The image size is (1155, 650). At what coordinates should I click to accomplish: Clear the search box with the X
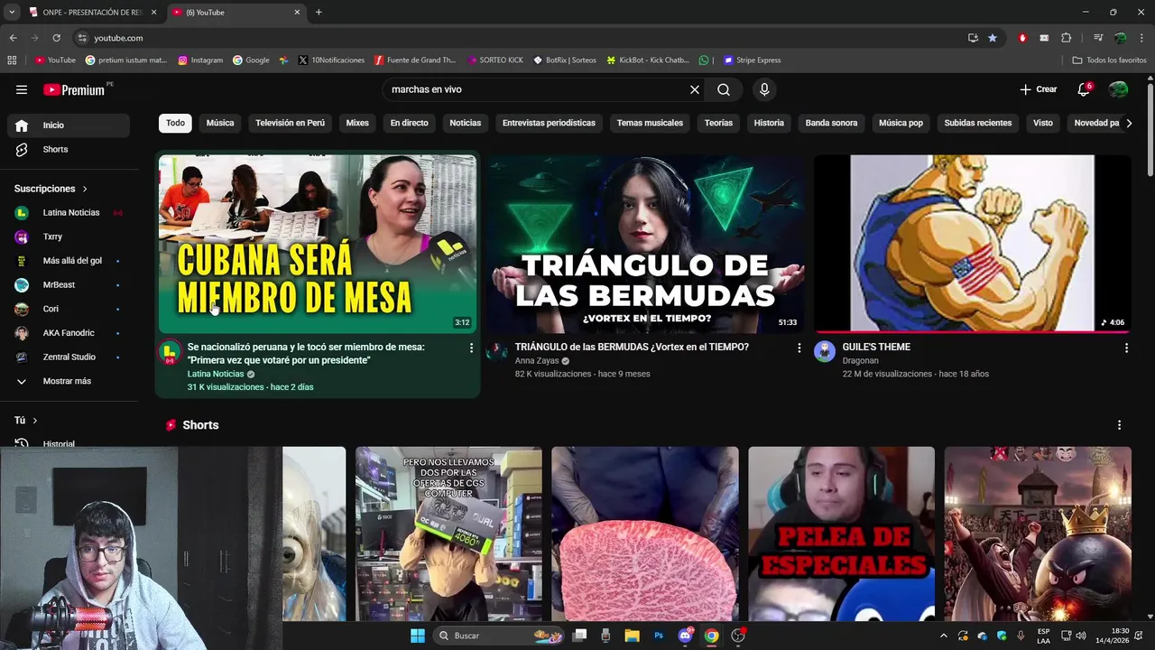point(695,89)
